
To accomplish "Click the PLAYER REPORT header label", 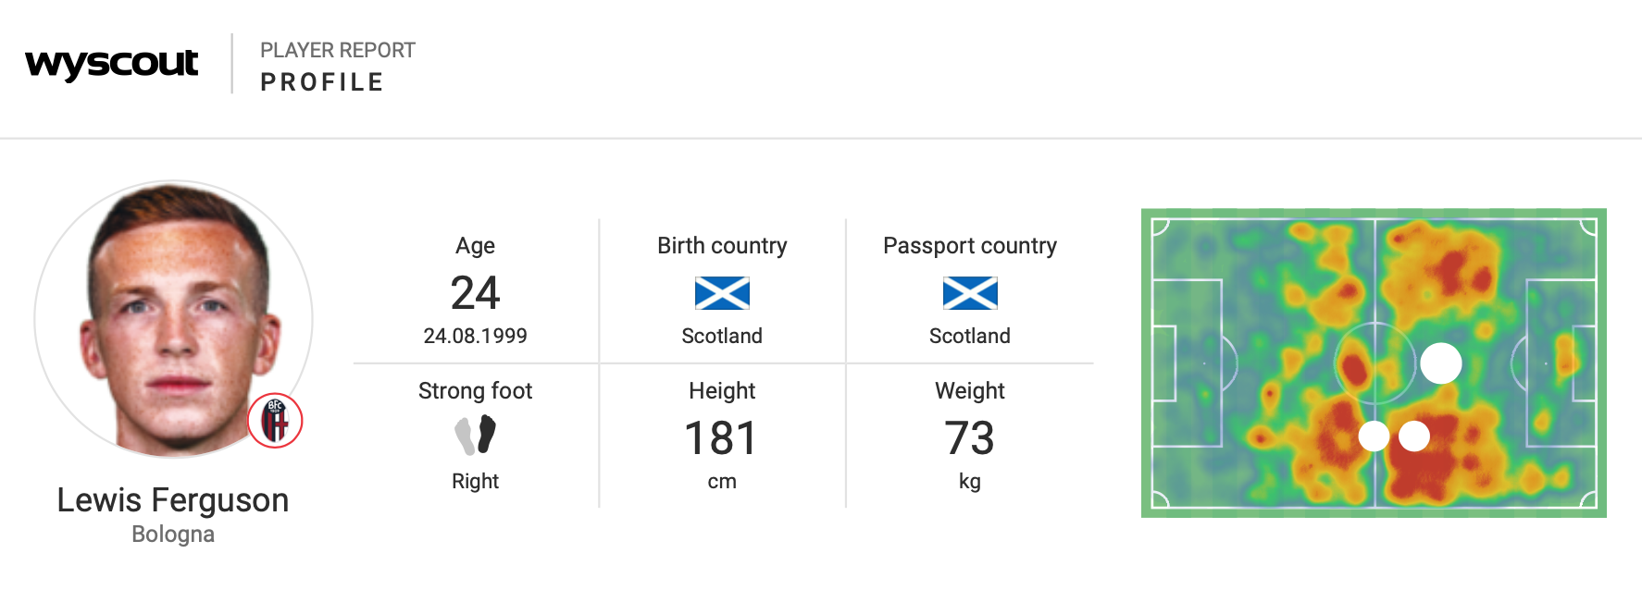I will [x=338, y=50].
